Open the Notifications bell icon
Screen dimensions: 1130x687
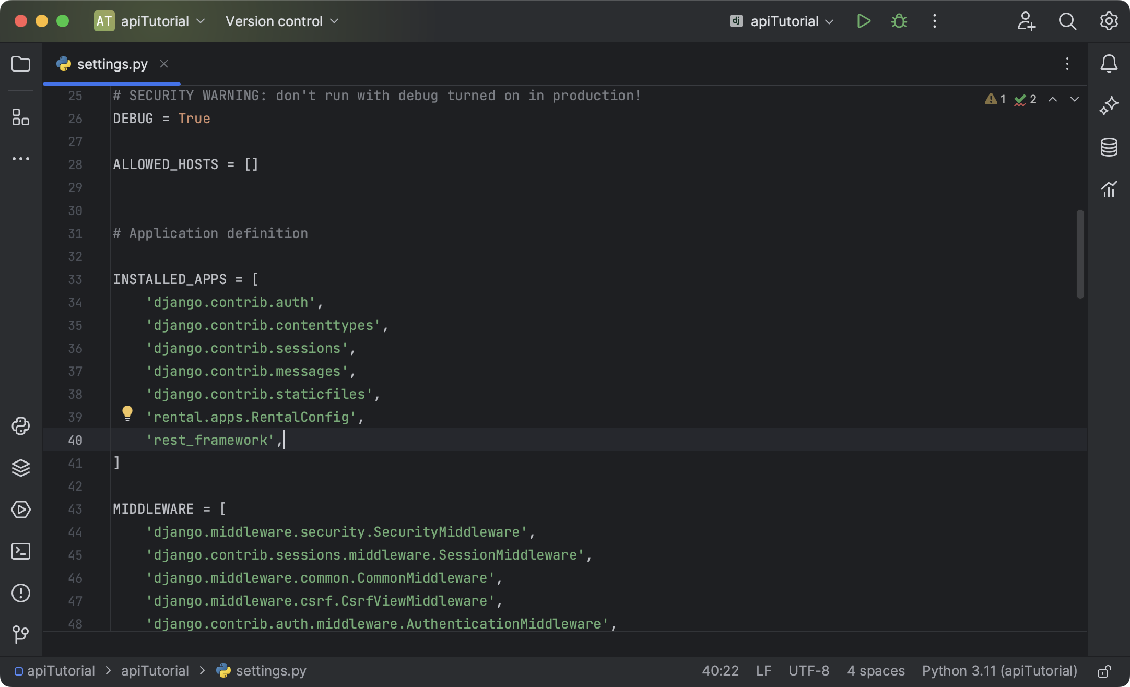[x=1109, y=64]
